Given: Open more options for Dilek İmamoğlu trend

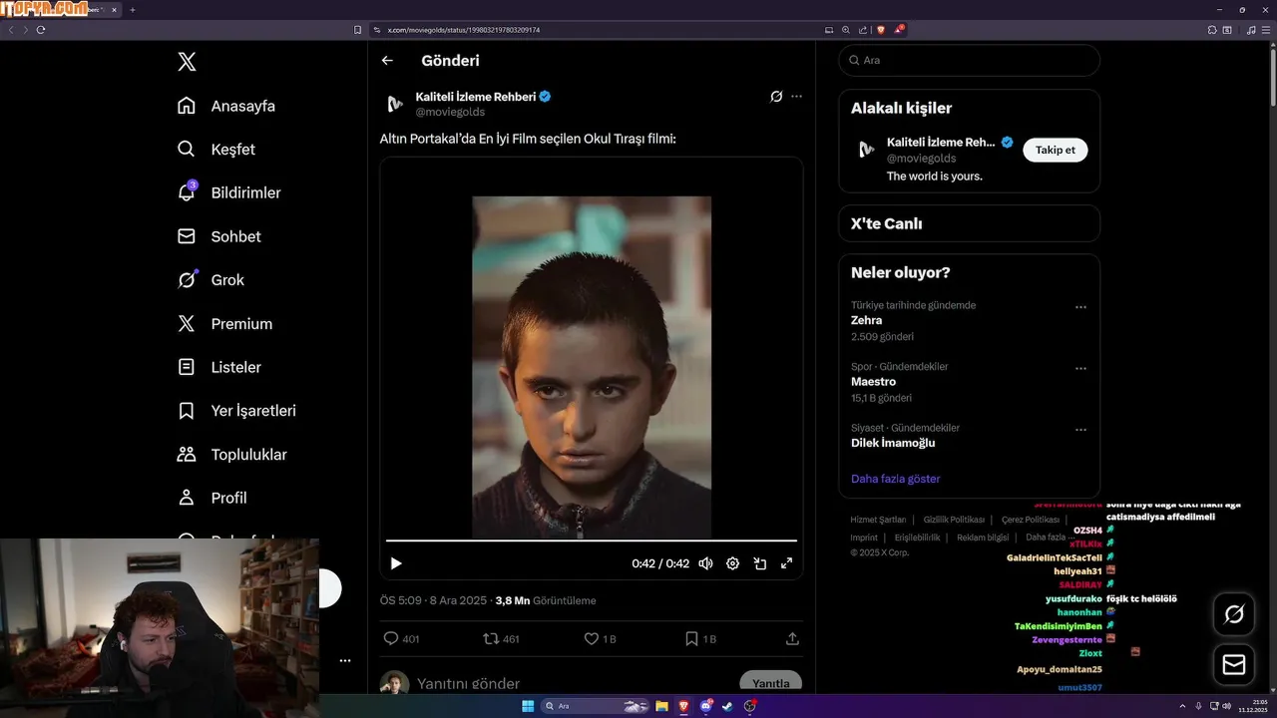Looking at the screenshot, I should (x=1080, y=430).
